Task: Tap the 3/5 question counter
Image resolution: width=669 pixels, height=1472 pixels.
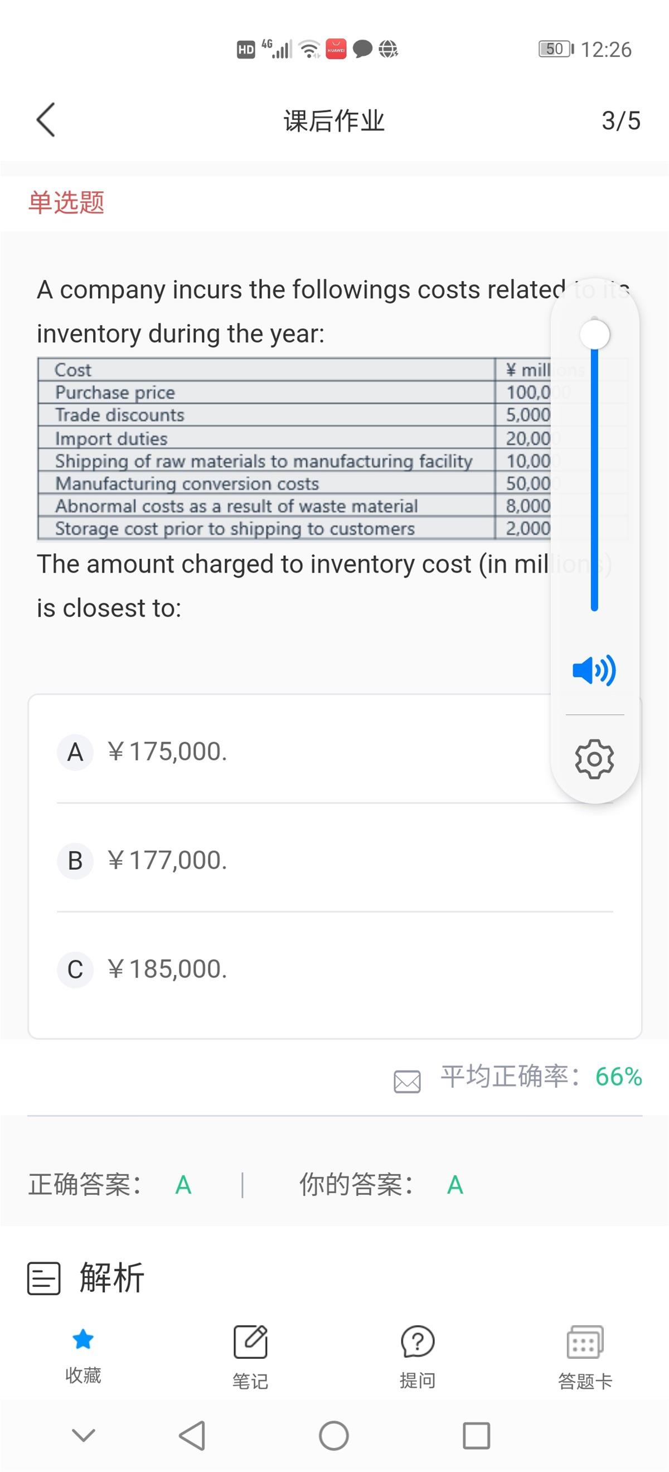Action: pos(620,120)
